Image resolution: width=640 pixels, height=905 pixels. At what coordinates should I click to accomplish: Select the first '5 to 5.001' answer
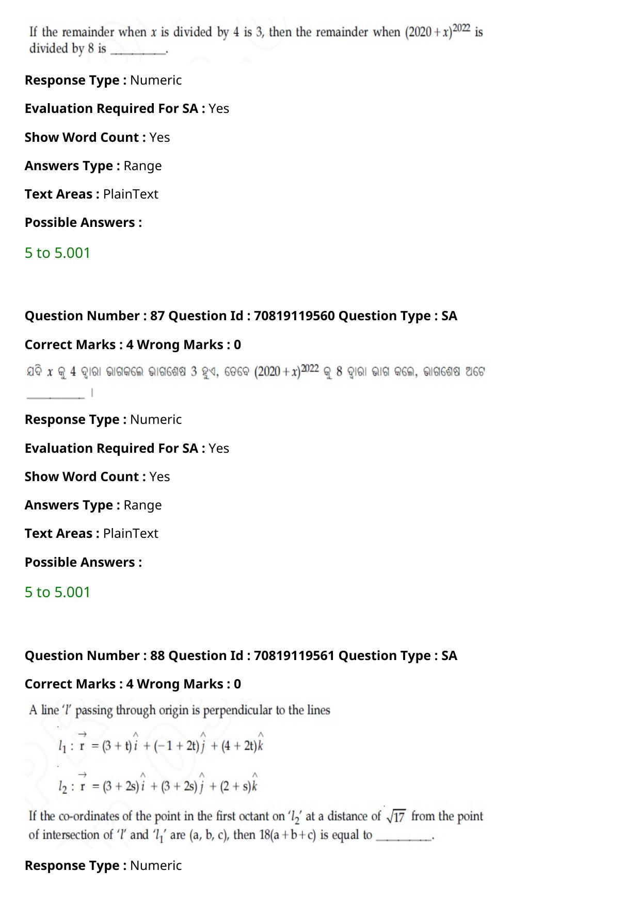pos(57,253)
